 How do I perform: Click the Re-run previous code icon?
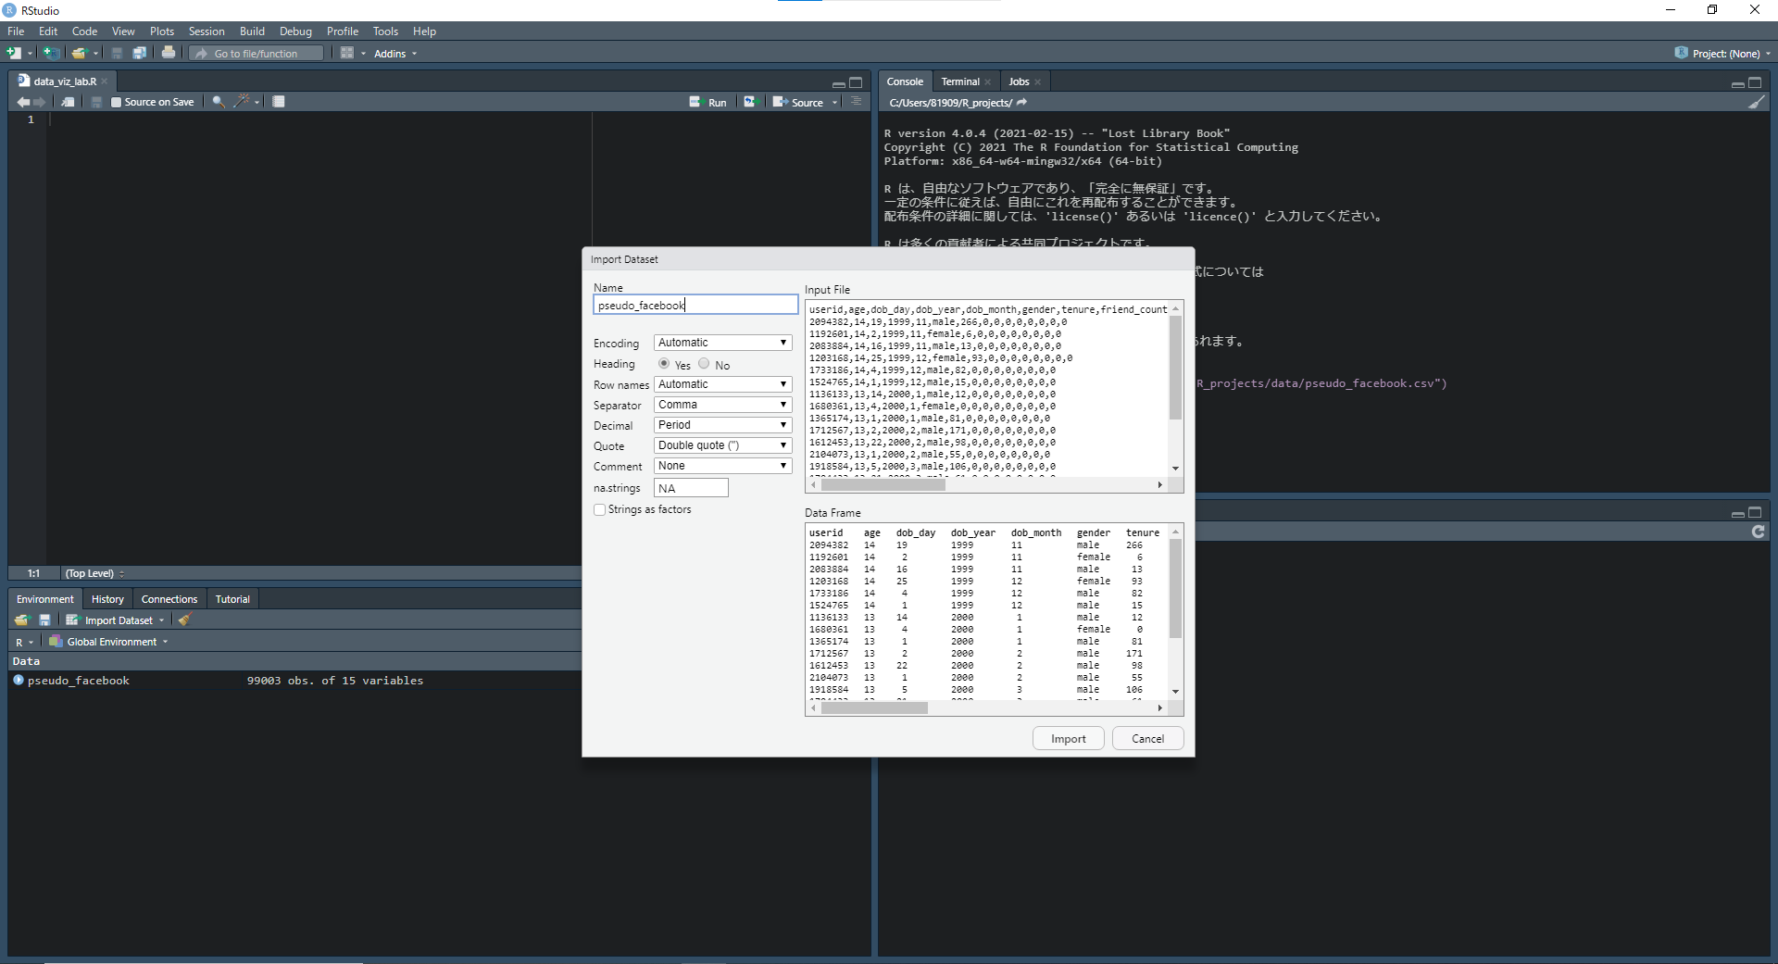pos(750,102)
